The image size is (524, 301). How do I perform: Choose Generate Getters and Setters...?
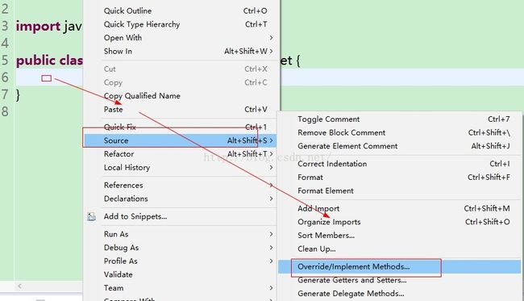pos(399,280)
